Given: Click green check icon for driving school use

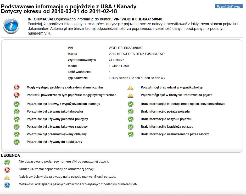Looking at the screenshot, I should pyautogui.click(x=16, y=142).
